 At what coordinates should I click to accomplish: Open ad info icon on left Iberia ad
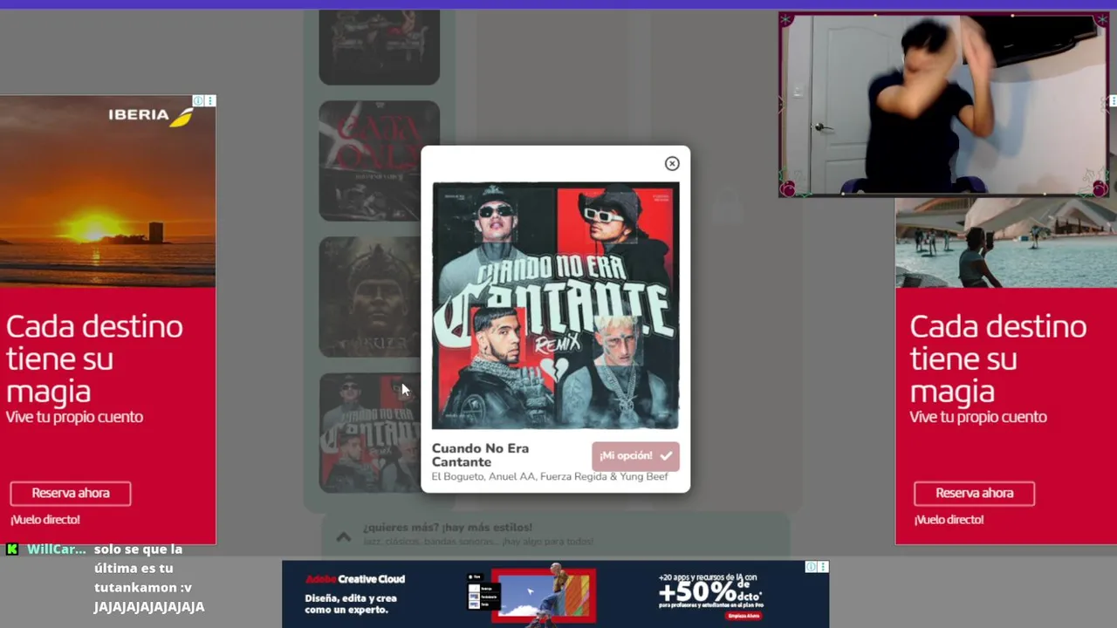pos(198,101)
